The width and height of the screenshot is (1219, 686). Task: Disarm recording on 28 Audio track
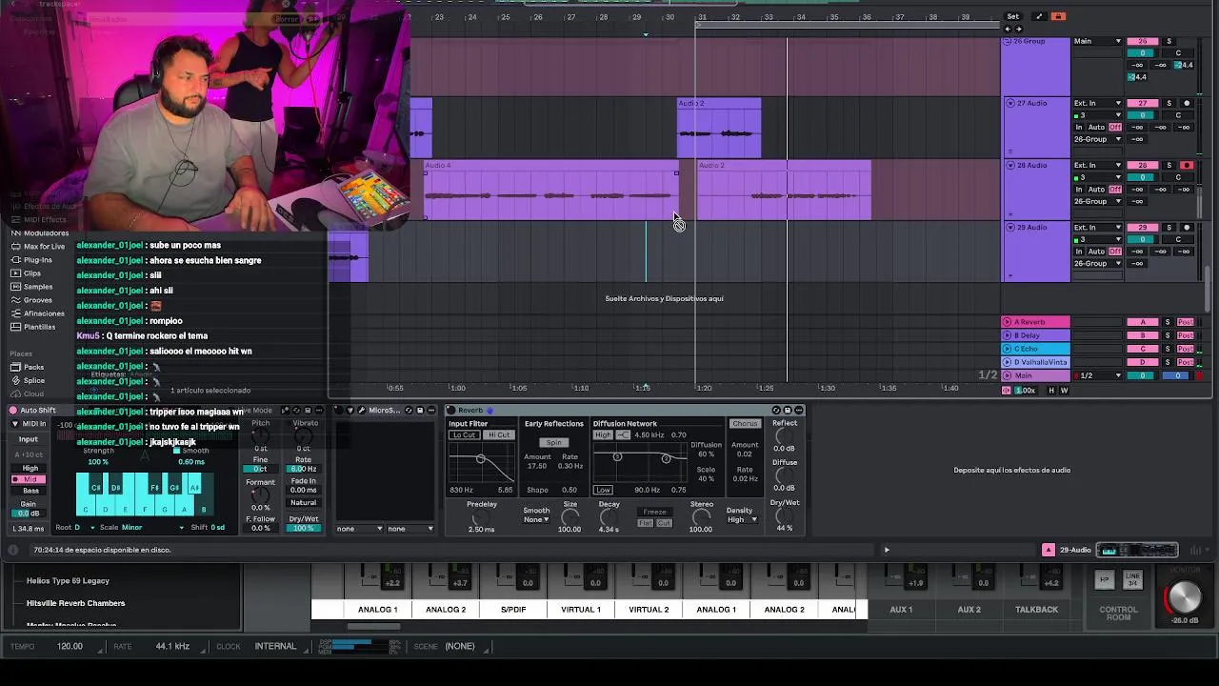pyautogui.click(x=1187, y=165)
